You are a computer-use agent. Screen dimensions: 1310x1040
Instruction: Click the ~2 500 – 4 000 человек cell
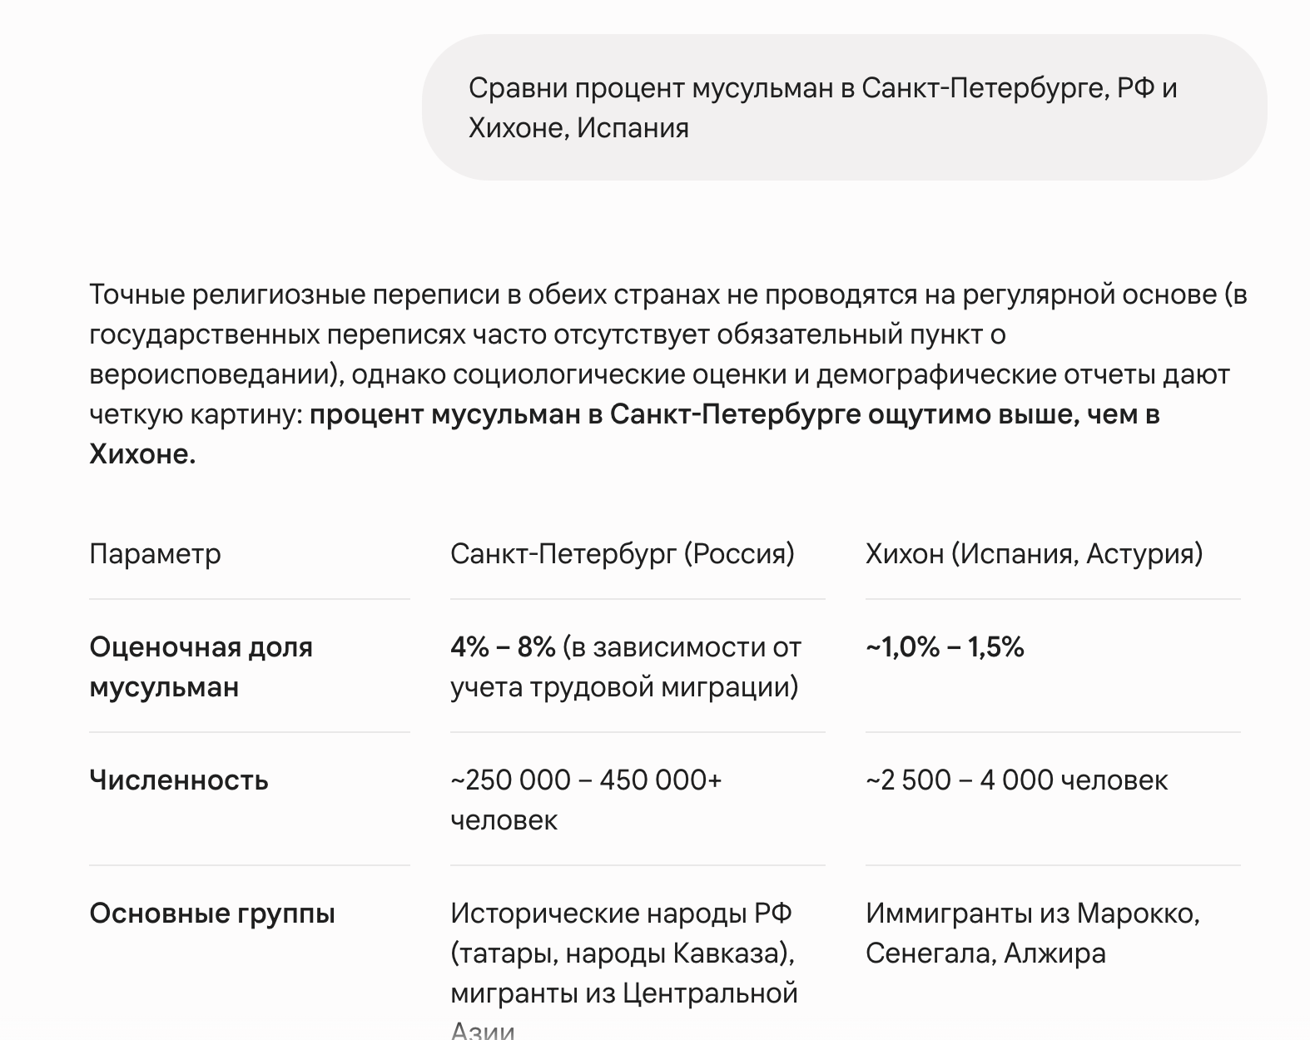pyautogui.click(x=1017, y=780)
